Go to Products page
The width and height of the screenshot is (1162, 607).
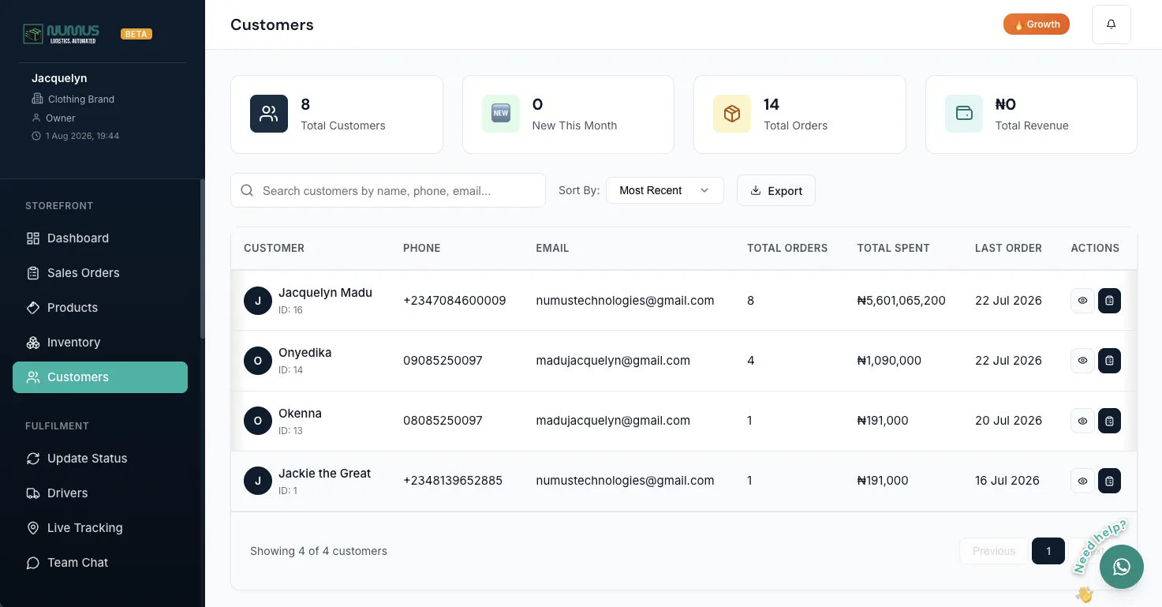coord(100,308)
